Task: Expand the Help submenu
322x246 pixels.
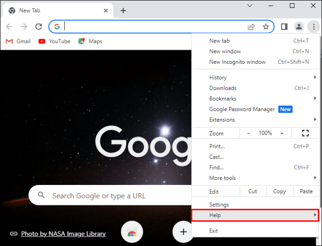Action: [255, 215]
